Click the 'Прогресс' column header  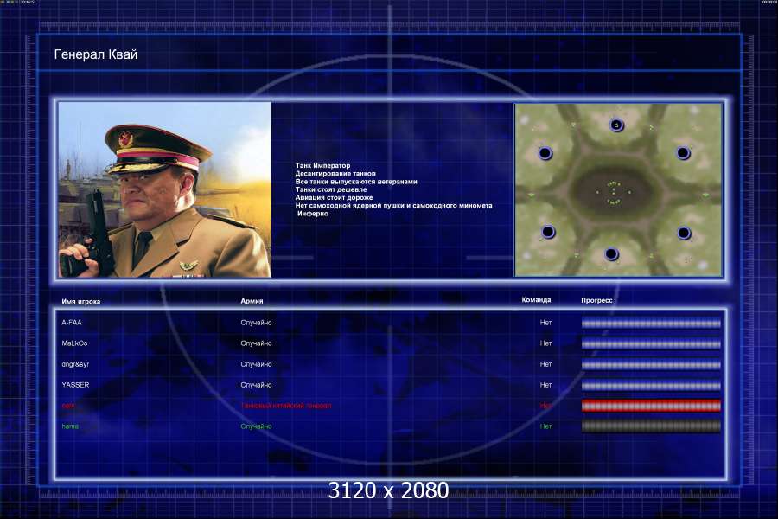[x=596, y=300]
